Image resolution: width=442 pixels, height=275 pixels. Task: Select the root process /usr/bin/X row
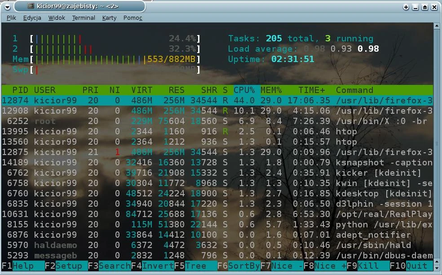(x=217, y=121)
